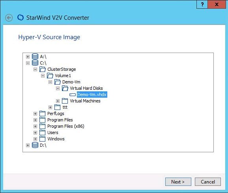Screen dimensions: 228x193
Task: Expand the ttt folder node
Action: 50,108
